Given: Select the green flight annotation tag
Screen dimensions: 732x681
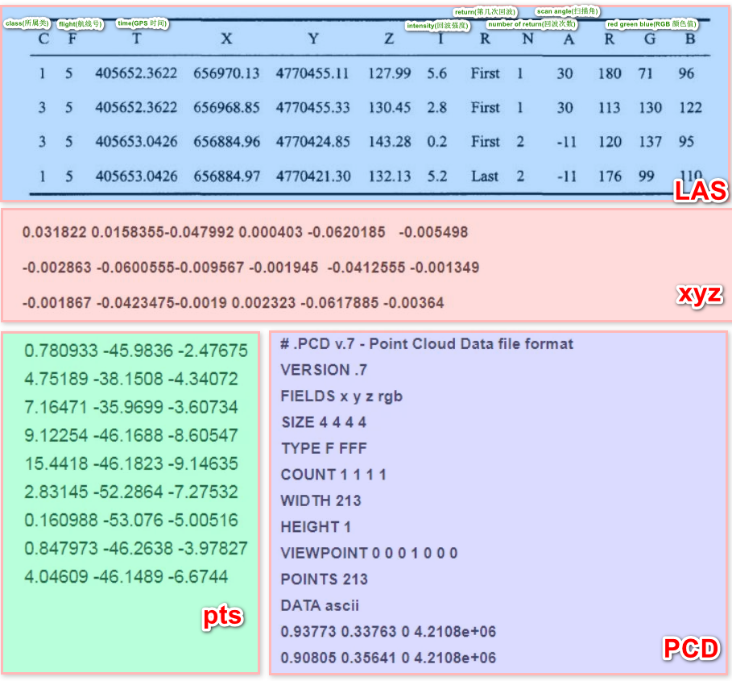Looking at the screenshot, I should [80, 24].
